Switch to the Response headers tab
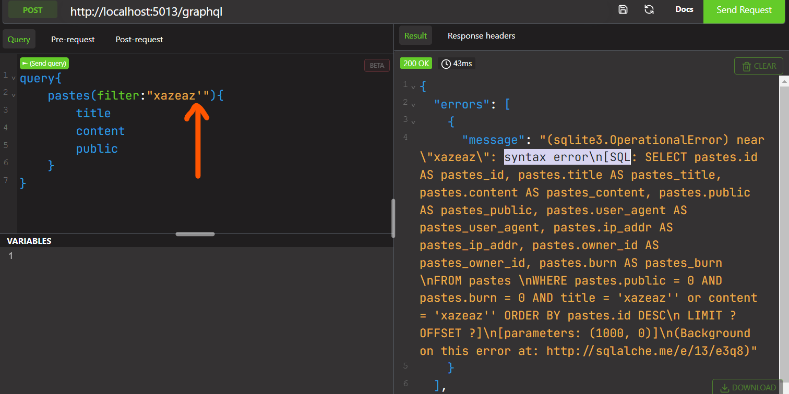 pyautogui.click(x=481, y=35)
